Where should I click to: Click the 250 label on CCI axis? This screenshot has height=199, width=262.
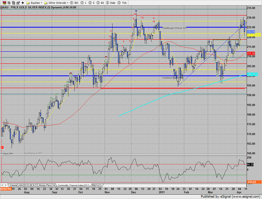coord(249,157)
